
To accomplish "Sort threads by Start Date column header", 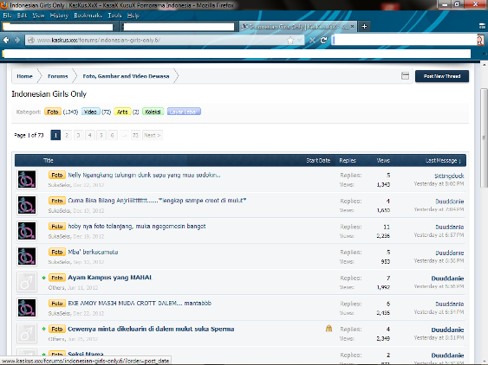I will click(x=318, y=161).
